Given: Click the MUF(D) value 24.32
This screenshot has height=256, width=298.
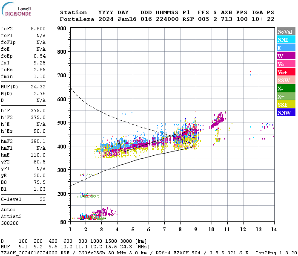Looking at the screenshot, I should point(38,87).
